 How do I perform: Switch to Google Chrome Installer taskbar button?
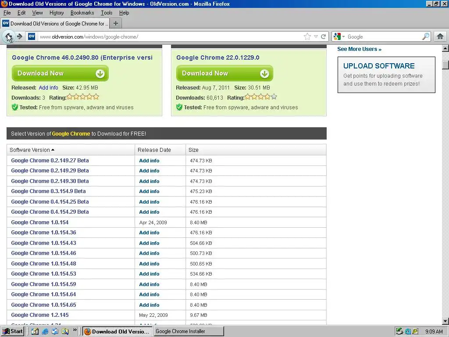188,331
